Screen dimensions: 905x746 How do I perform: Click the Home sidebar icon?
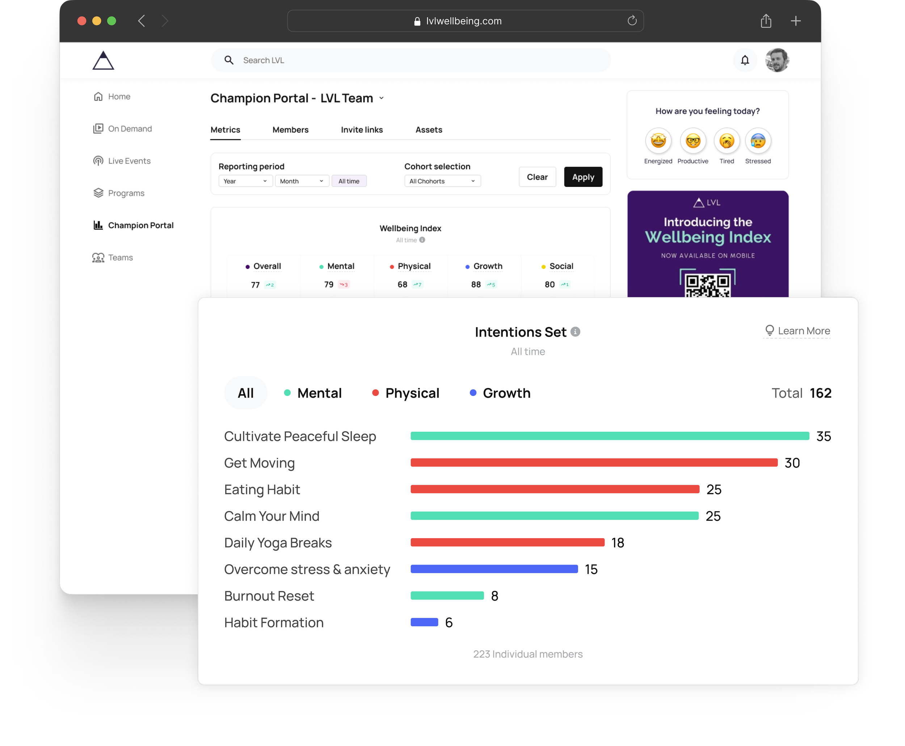98,96
